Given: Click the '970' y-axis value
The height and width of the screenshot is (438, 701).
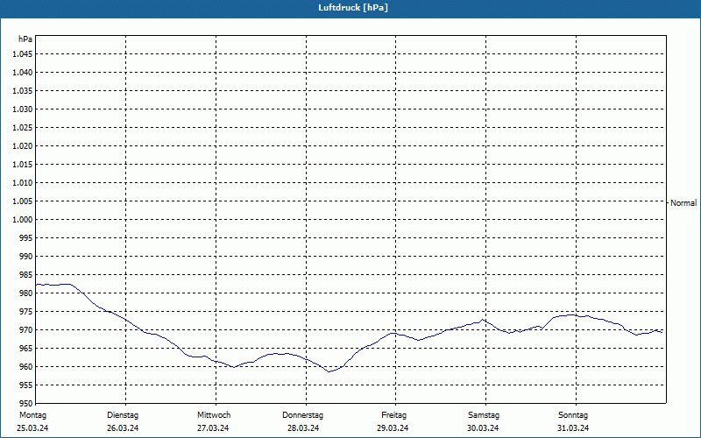Looking at the screenshot, I should pyautogui.click(x=26, y=330).
